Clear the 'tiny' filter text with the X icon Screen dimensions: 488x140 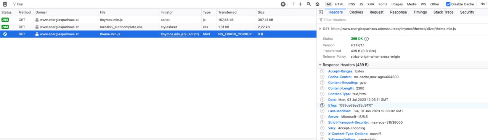coord(283,4)
